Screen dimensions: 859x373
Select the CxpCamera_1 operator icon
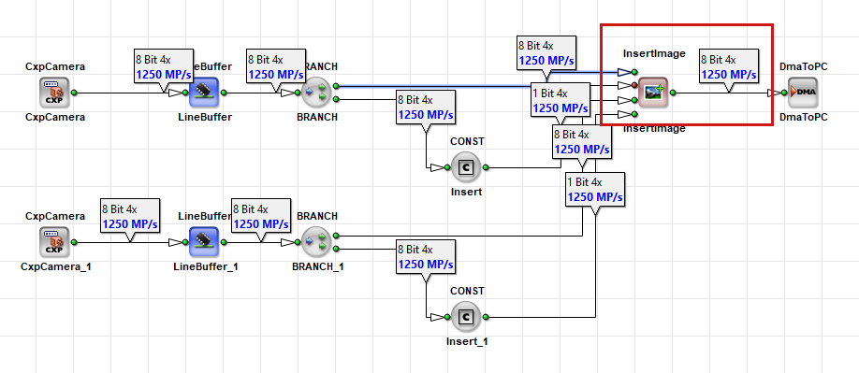[x=54, y=242]
